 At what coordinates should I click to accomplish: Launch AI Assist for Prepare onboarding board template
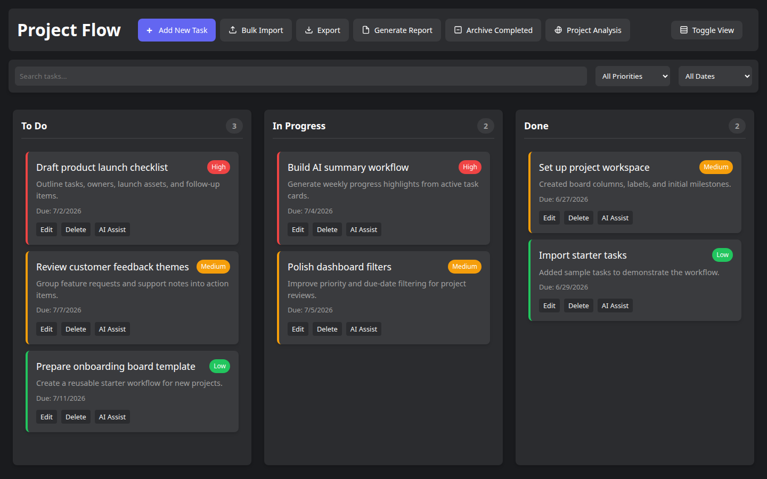pyautogui.click(x=112, y=417)
